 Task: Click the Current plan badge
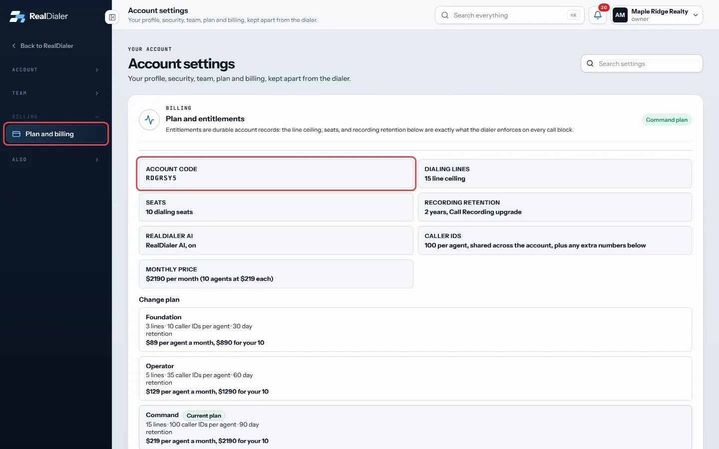204,416
